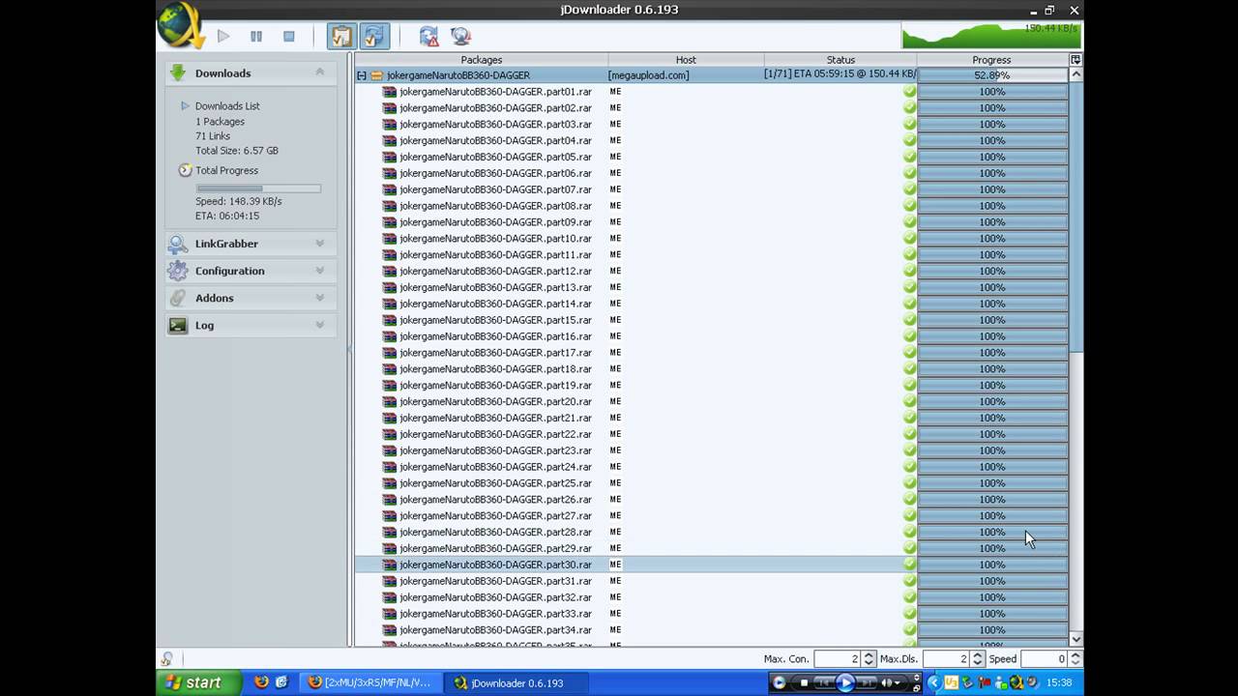Screen dimensions: 1238x696
Task: Click the media player taskbar stop button
Action: tap(804, 682)
